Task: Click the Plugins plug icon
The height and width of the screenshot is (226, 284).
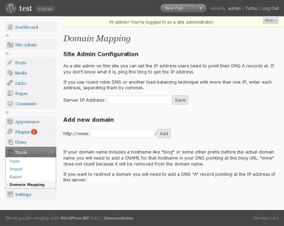Action: pyautogui.click(x=10, y=132)
